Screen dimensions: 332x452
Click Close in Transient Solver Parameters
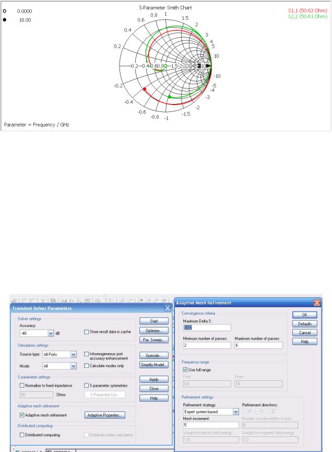click(154, 389)
